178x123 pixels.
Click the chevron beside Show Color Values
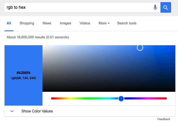[x=12, y=111]
